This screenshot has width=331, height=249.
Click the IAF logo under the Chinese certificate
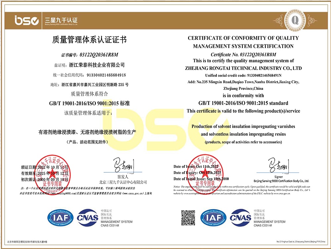(61, 218)
